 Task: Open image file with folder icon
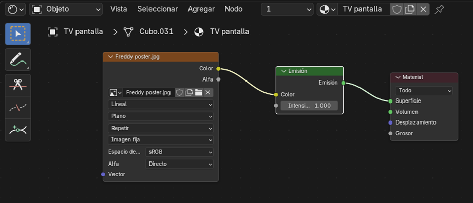(x=198, y=92)
